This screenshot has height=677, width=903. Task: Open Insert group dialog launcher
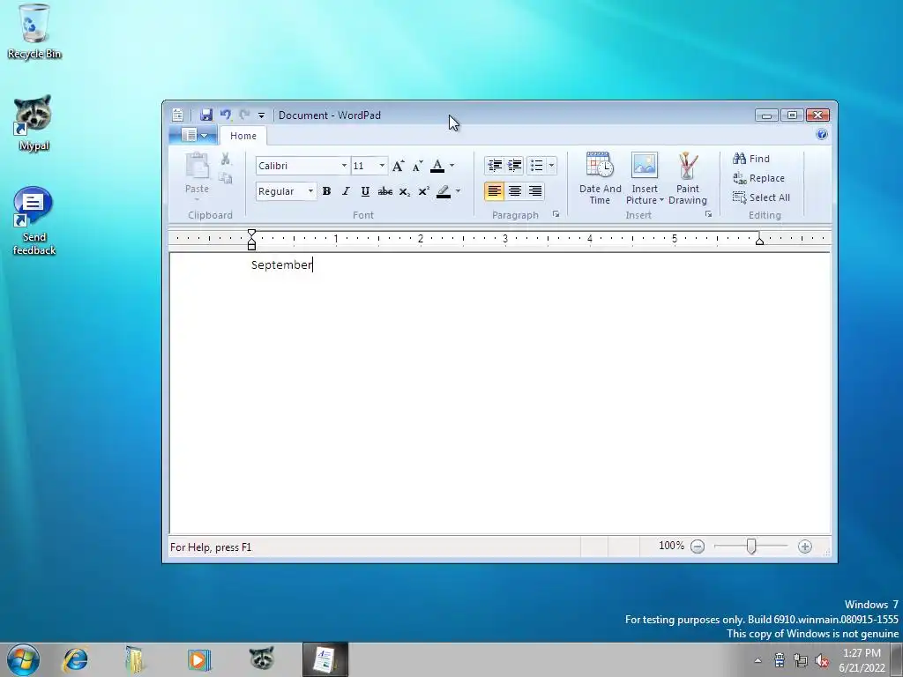point(708,214)
